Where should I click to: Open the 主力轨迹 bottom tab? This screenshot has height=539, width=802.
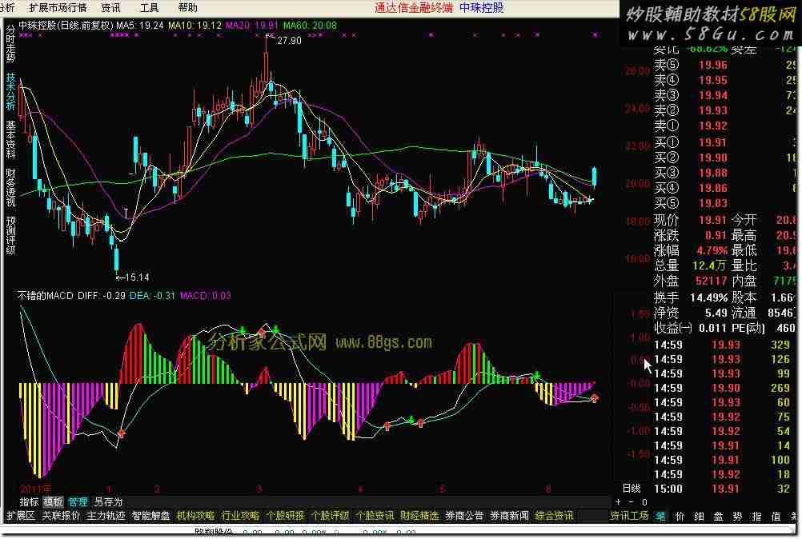pos(106,516)
